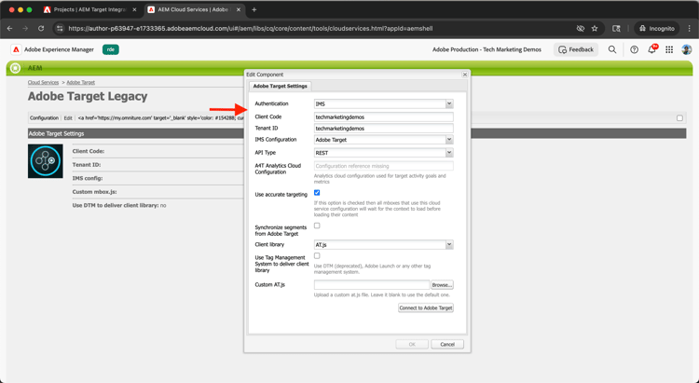Click the Adobe Target thumbnail logo

(45, 161)
